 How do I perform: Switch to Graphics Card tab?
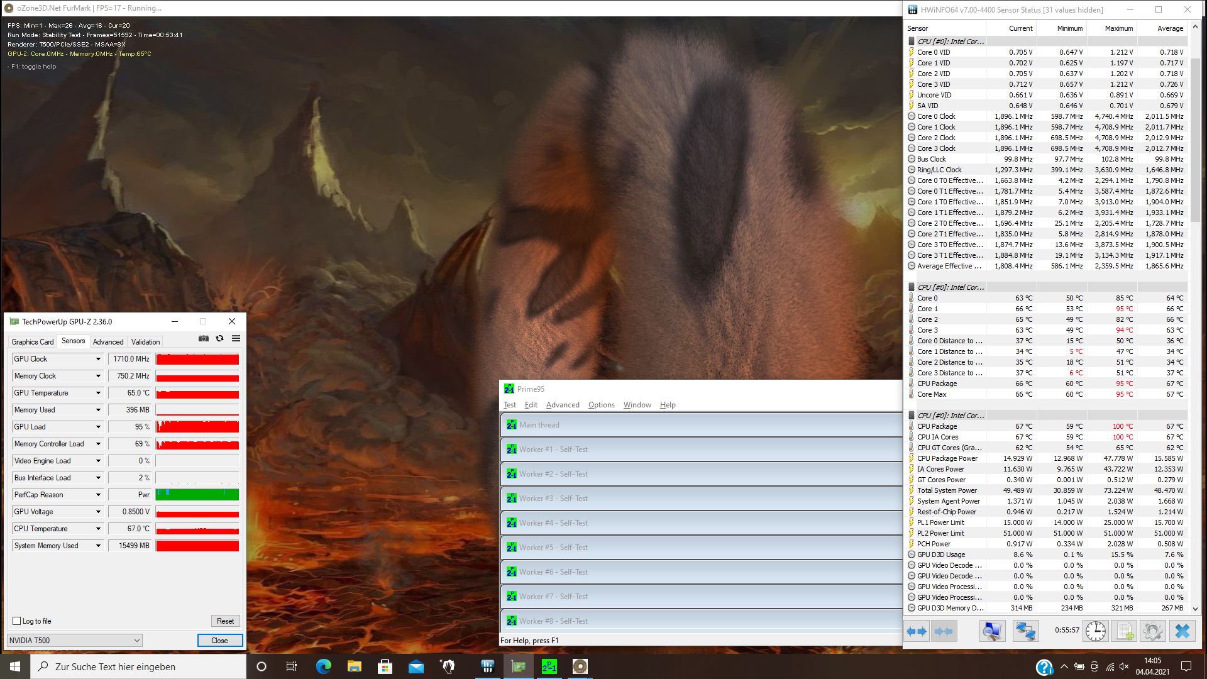tap(33, 342)
